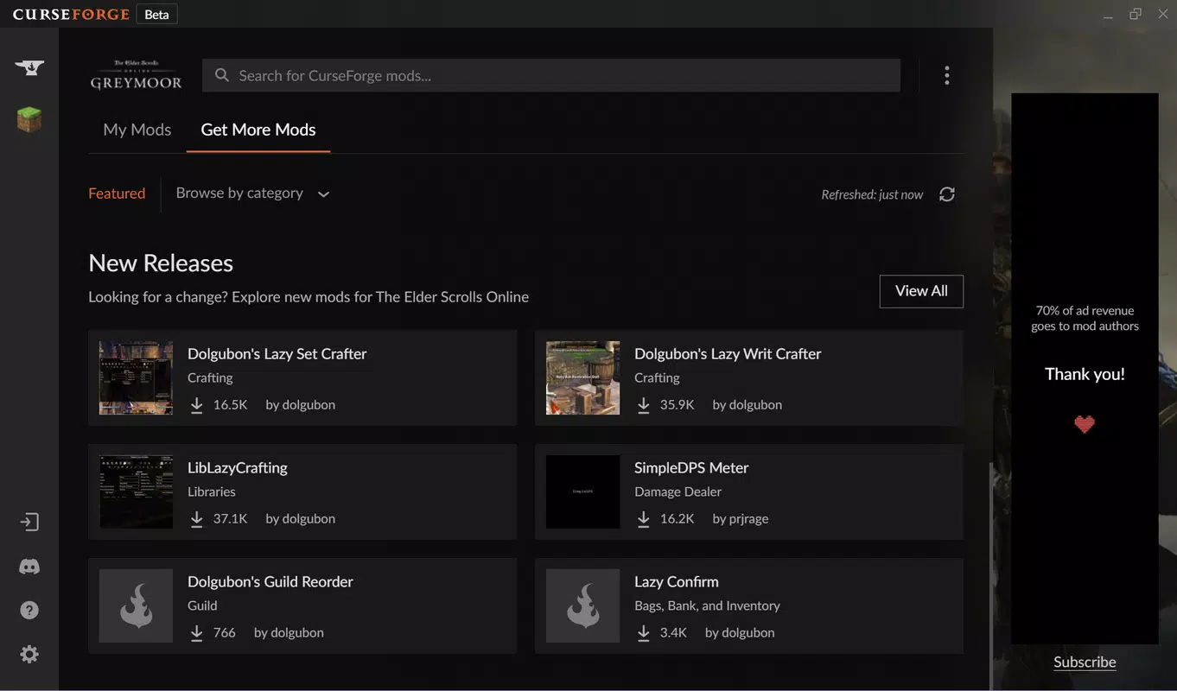Click download icon for Dolgubon's Lazy Writ Crafter

[644, 405]
